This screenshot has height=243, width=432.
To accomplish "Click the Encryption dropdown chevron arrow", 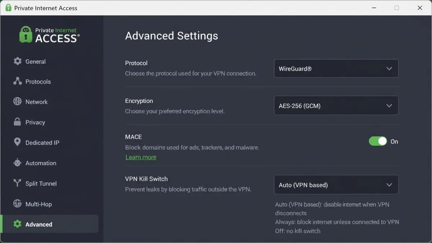I will point(389,105).
